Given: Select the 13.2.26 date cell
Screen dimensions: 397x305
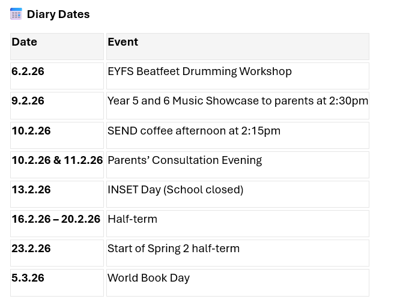Looking at the screenshot, I should click(31, 190).
